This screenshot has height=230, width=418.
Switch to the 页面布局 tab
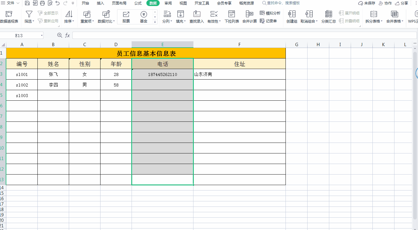[x=119, y=3]
